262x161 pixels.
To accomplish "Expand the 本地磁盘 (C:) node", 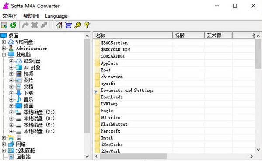I will coord(11,112).
